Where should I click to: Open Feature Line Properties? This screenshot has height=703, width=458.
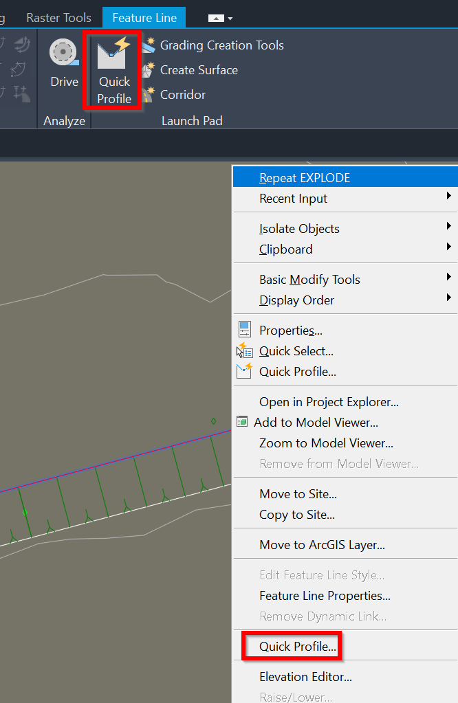[345, 595]
